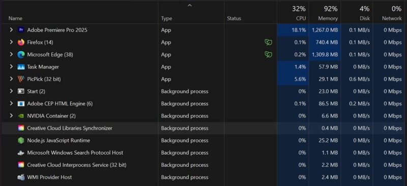Select Creative Cloud Libraries Synchronizer row
The width and height of the screenshot is (407, 186).
click(203, 128)
